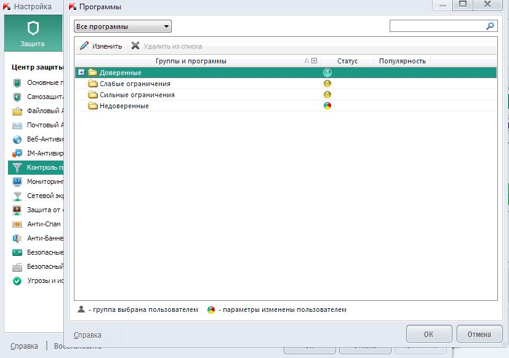Viewport: 509px width, 358px height.
Task: Click the Kaspersky logo in Программы titlebar
Action: coord(73,7)
